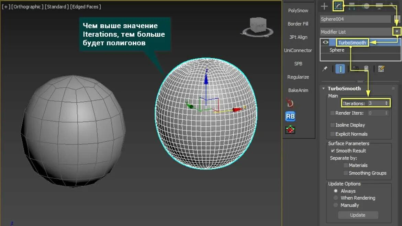Click the red D script icon
The width and height of the screenshot is (402, 226).
[290, 103]
